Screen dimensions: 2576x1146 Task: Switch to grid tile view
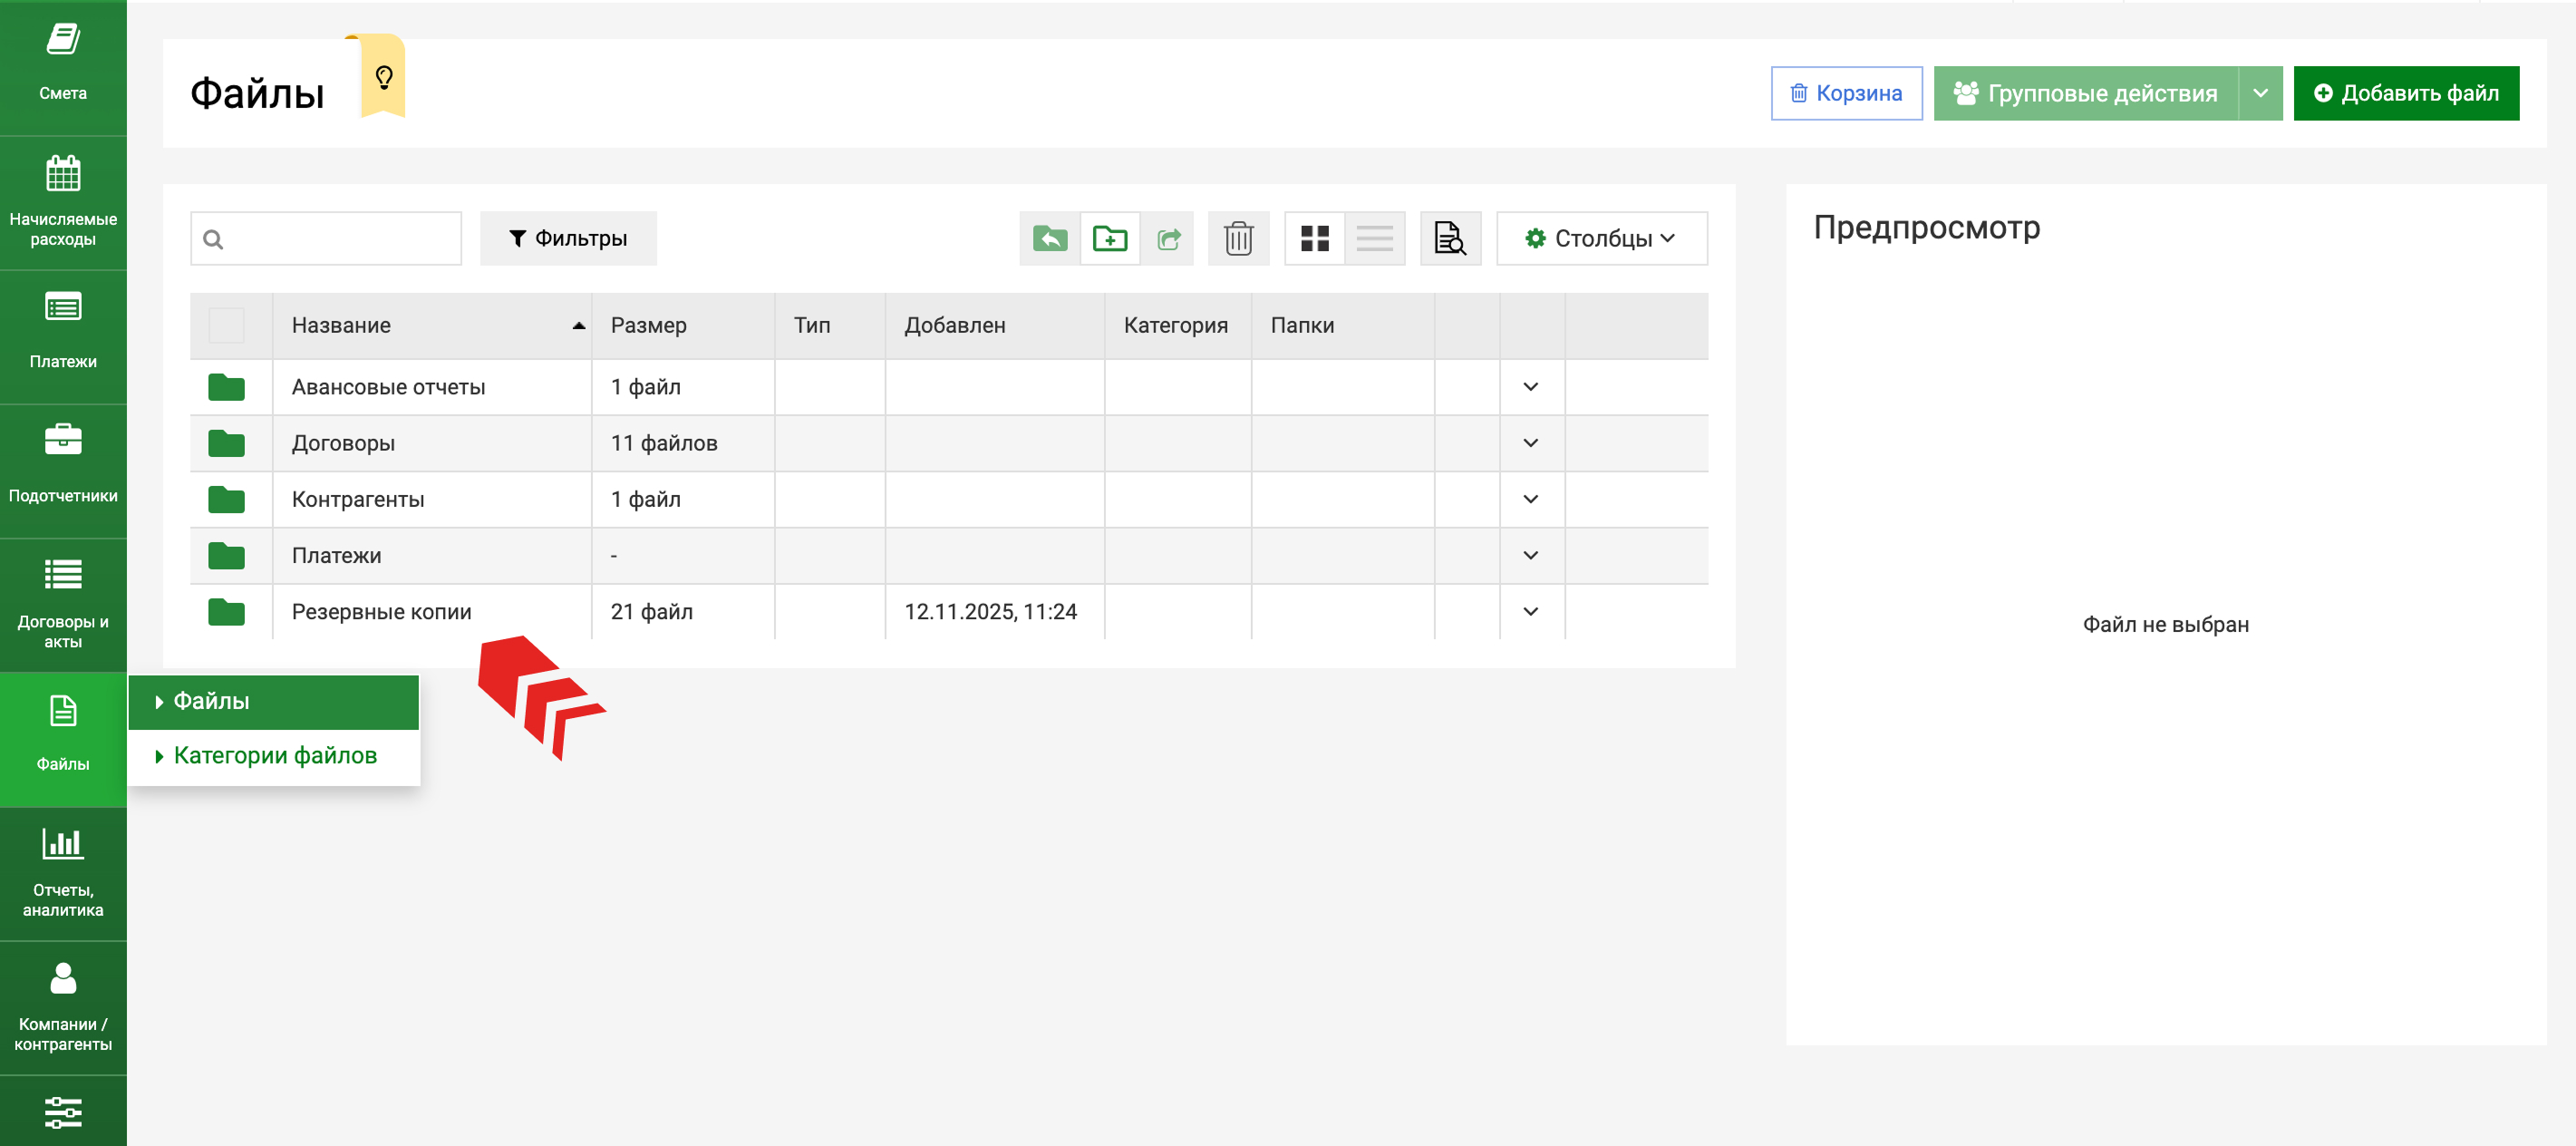pyautogui.click(x=1314, y=238)
